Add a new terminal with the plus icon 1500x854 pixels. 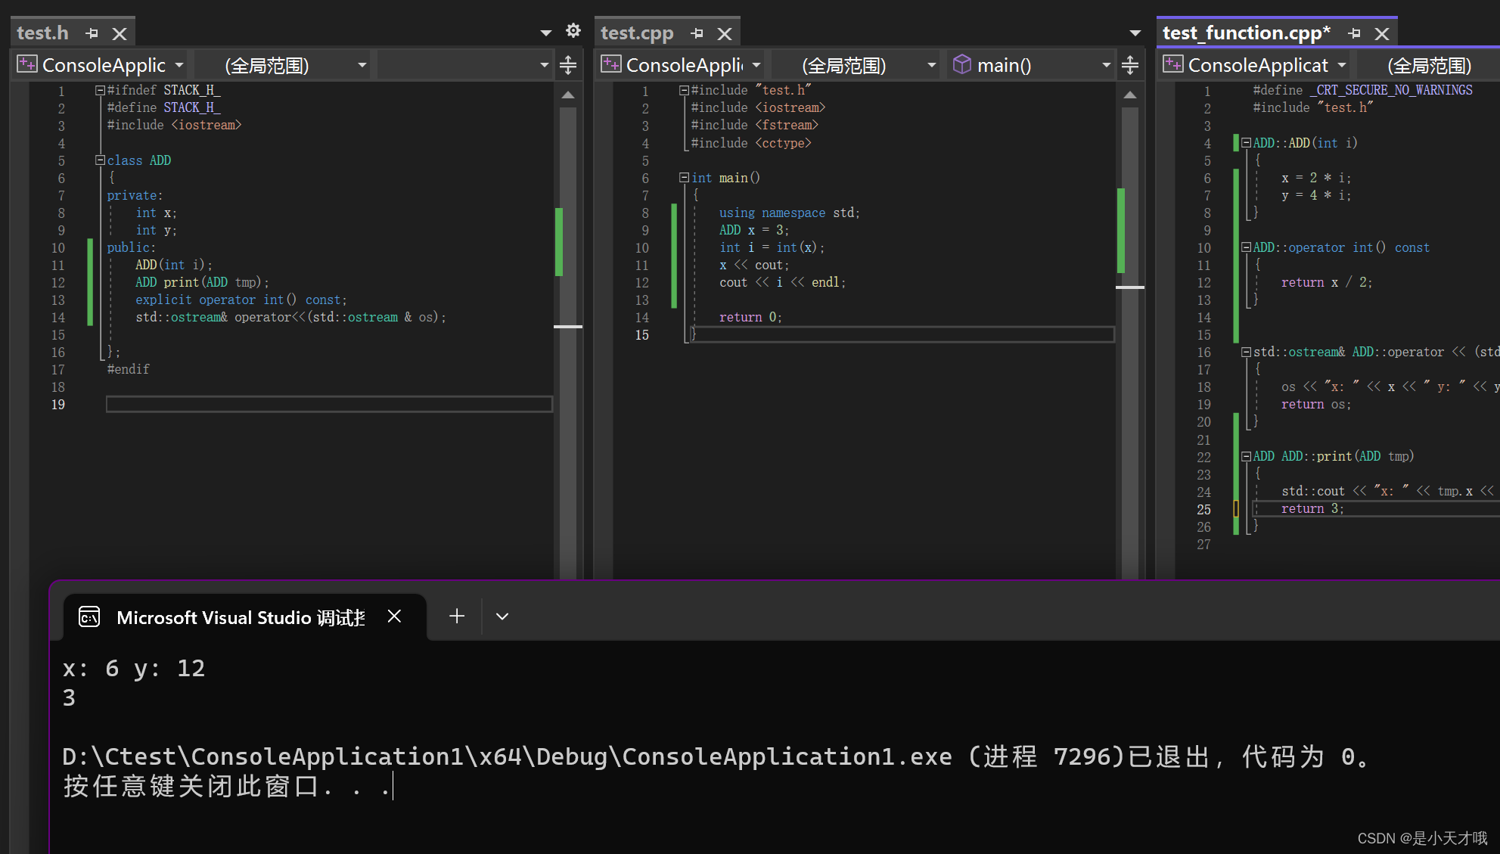point(456,616)
